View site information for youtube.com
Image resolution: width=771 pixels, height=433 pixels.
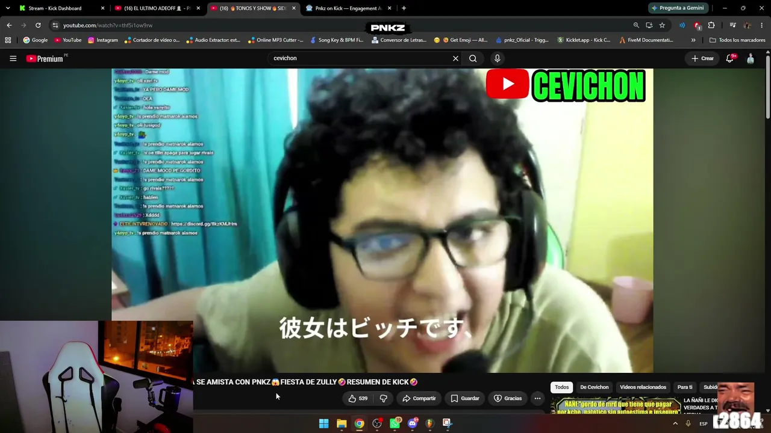point(55,25)
